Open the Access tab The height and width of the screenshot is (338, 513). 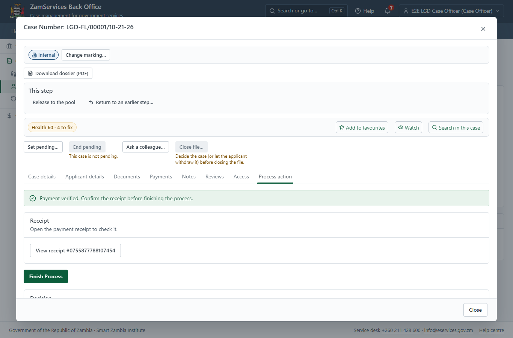pos(241,177)
